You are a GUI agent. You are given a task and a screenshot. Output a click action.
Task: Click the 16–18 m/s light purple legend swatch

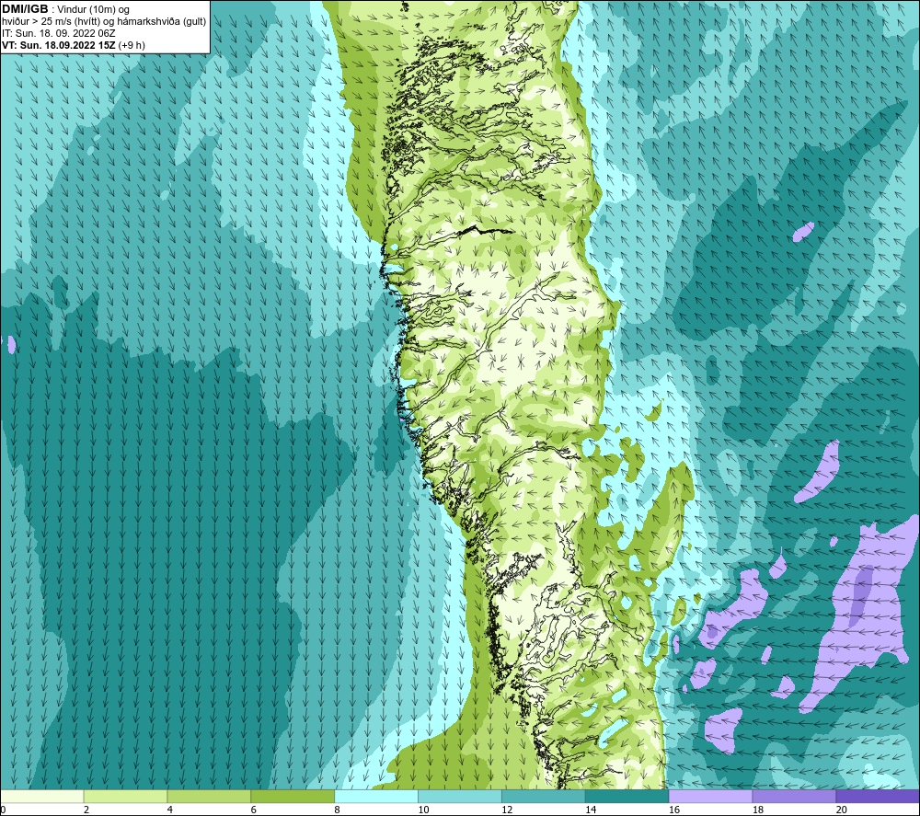point(710,796)
